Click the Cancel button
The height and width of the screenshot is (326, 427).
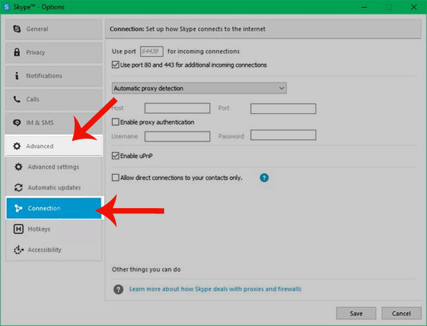tap(402, 313)
